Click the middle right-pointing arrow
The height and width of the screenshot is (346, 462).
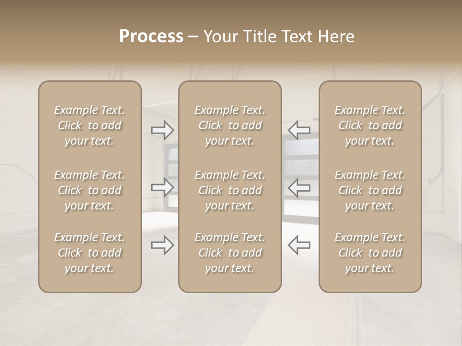(x=162, y=187)
